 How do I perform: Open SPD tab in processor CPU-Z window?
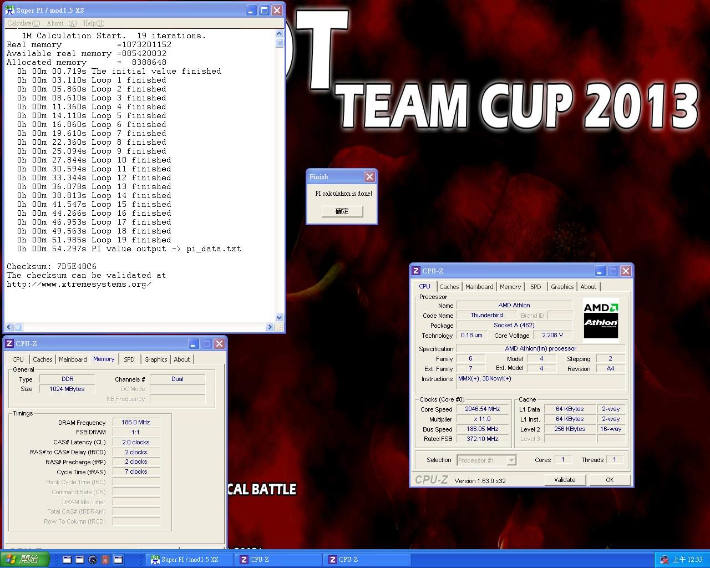coord(535,287)
